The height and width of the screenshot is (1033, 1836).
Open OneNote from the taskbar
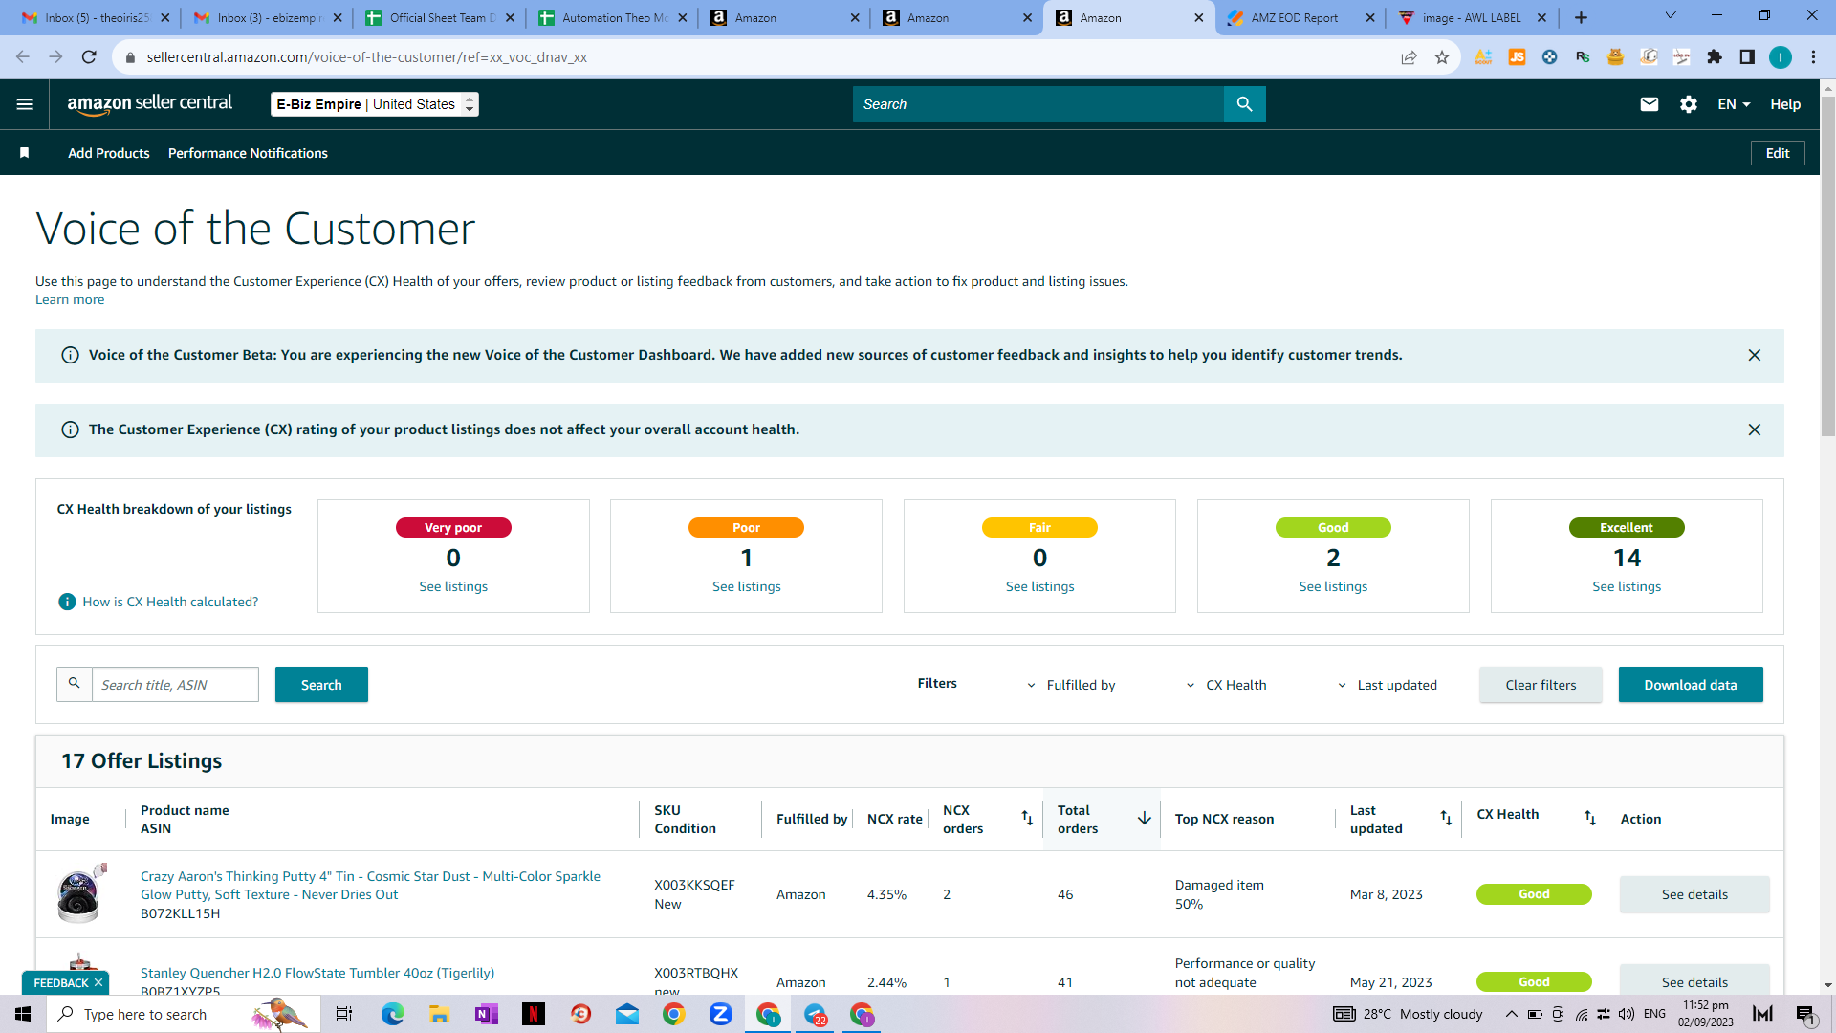tap(487, 1014)
